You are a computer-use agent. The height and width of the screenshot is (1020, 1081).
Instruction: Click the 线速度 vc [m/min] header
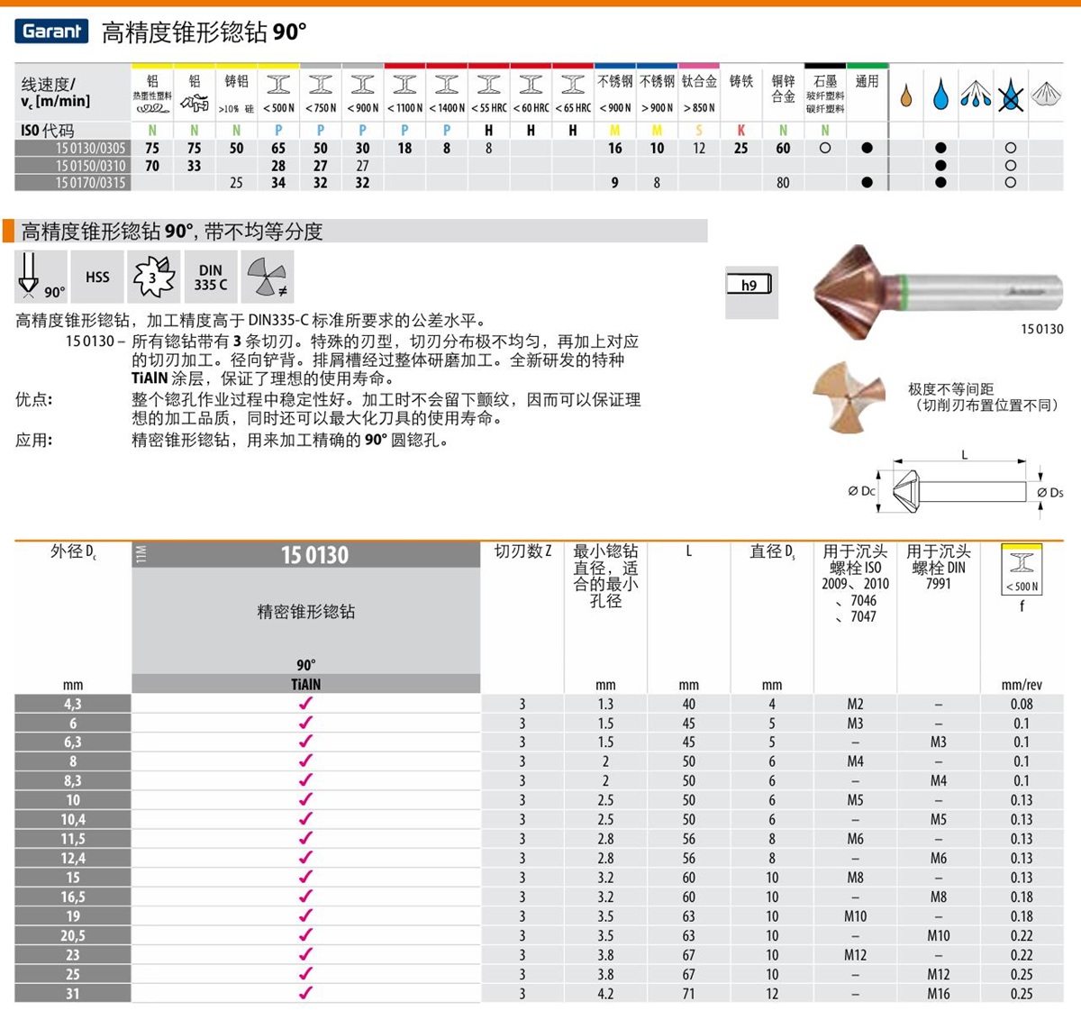pyautogui.click(x=56, y=92)
